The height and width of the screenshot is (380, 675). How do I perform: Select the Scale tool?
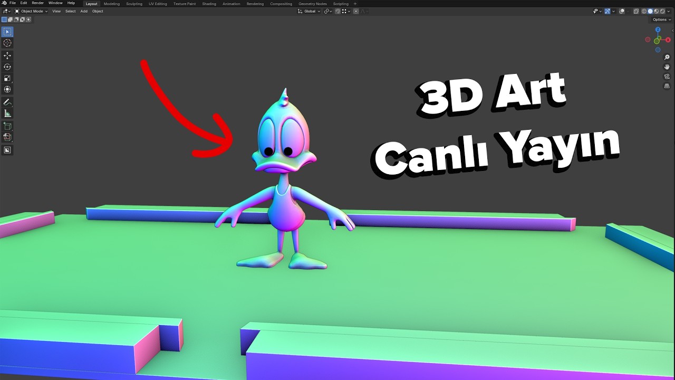7,78
